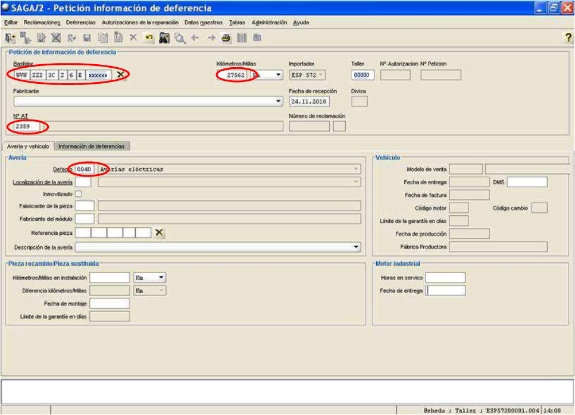Click the large message area at bottom
This screenshot has height=415, width=575.
287,392
